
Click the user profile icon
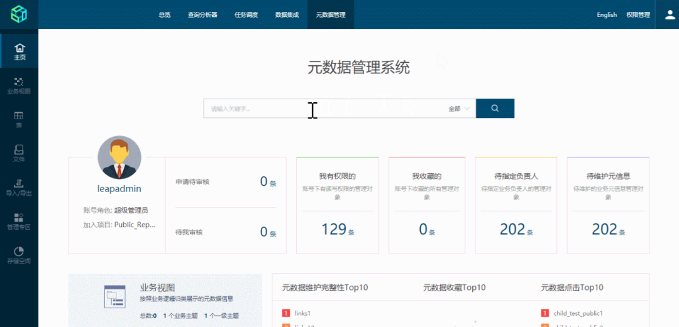(670, 14)
